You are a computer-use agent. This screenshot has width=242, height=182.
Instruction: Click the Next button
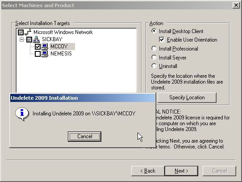click(x=181, y=171)
